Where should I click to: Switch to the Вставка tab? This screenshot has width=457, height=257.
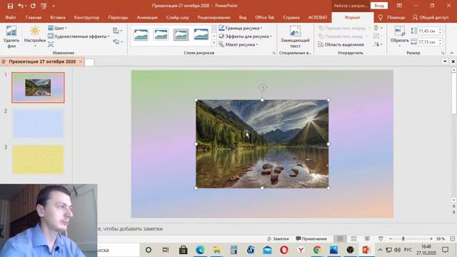click(x=58, y=17)
